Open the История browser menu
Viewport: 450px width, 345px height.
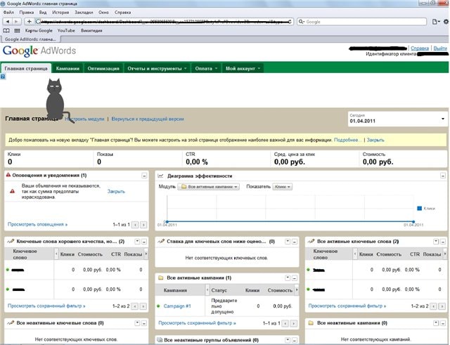click(60, 13)
